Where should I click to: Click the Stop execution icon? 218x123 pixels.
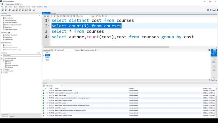tap(61, 16)
